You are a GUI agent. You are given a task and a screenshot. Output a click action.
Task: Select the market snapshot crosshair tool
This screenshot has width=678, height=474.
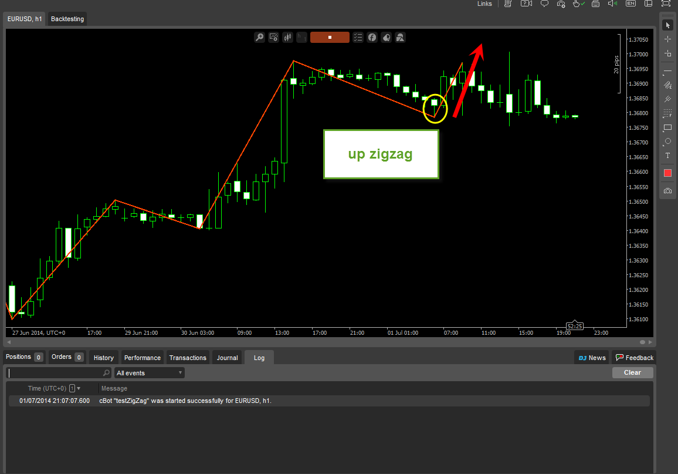click(x=667, y=53)
